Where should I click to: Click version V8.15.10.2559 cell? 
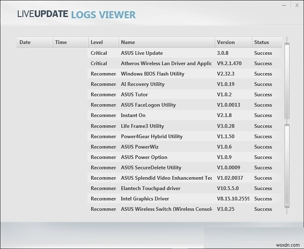233,199
